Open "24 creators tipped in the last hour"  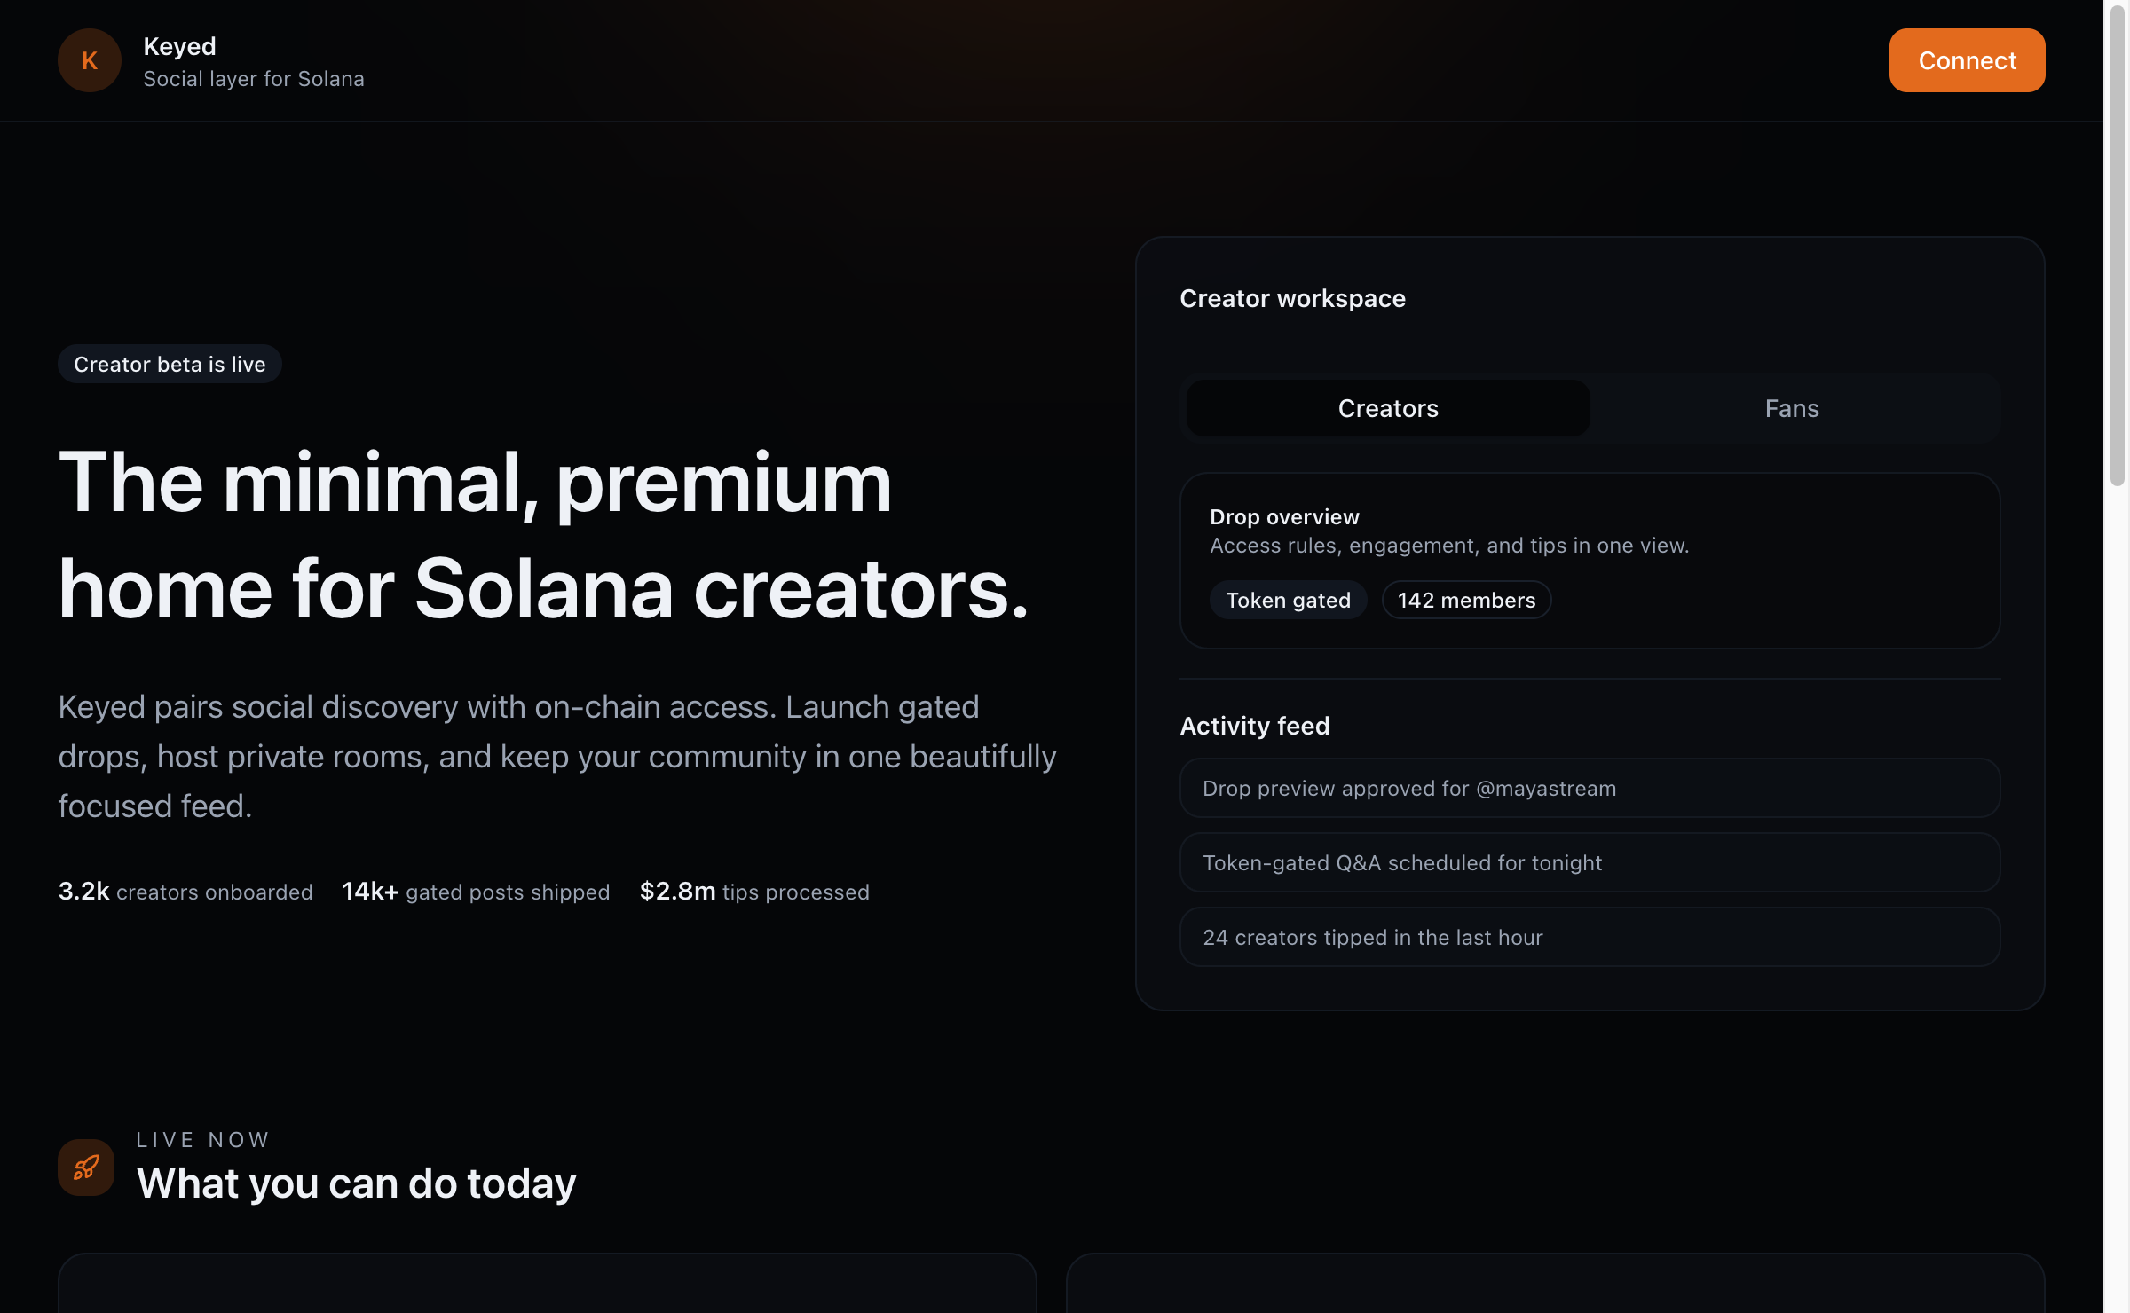[x=1589, y=937]
